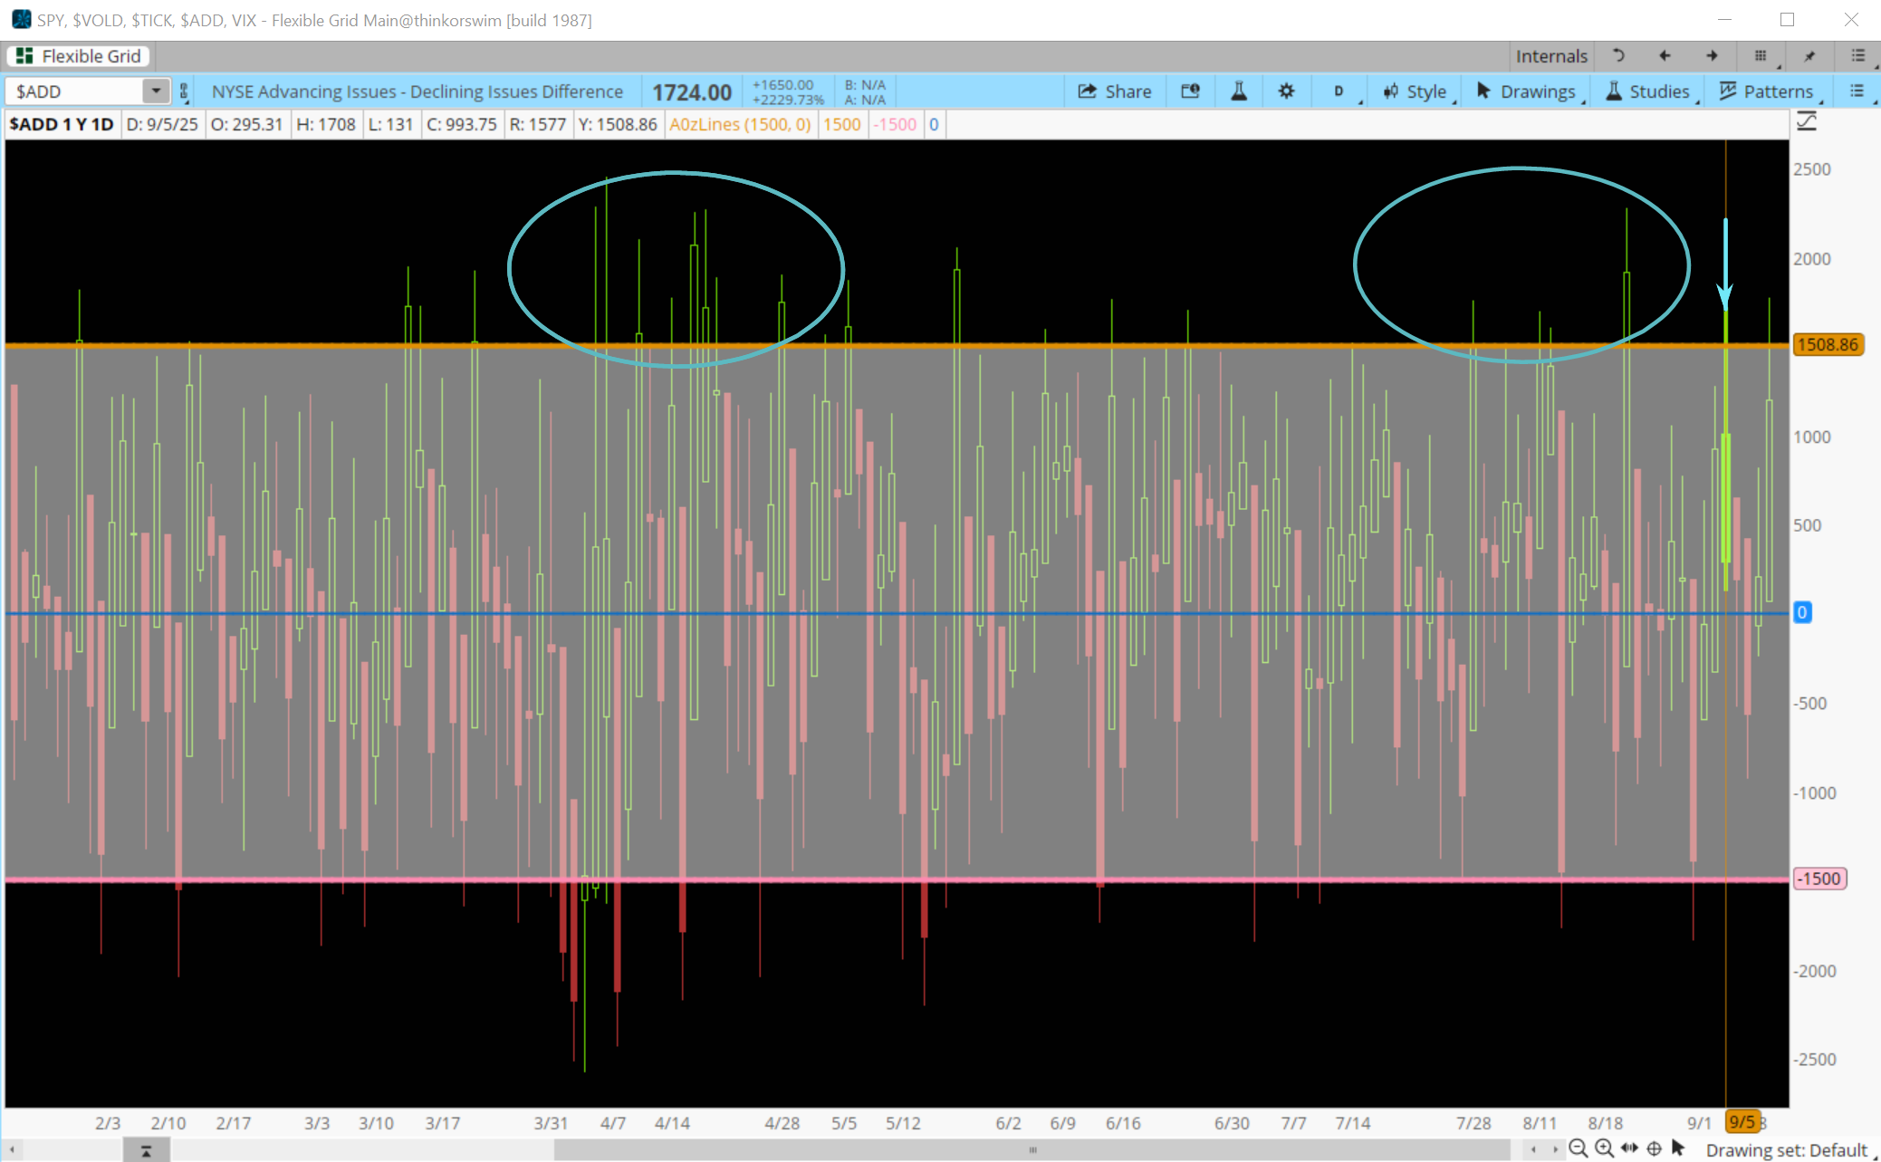Open the chart toolbar list menu icon
1881x1162 pixels.
[1857, 91]
